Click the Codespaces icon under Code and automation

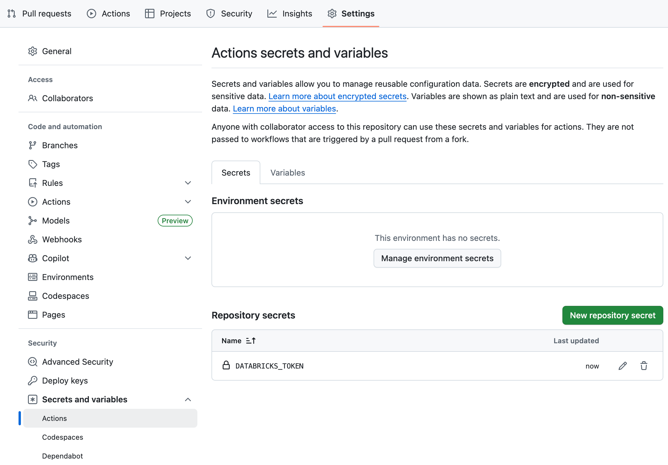(x=32, y=296)
